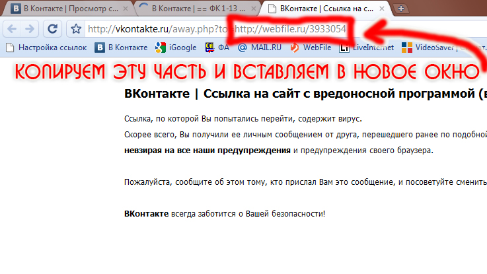This screenshot has width=487, height=274.
Task: Switch to the 'В Контакте | == ФК 1-13' tab
Action: [x=198, y=9]
